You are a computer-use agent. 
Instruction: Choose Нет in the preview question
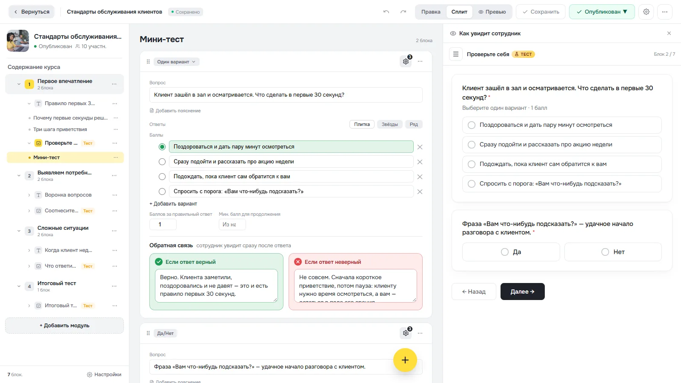point(613,252)
